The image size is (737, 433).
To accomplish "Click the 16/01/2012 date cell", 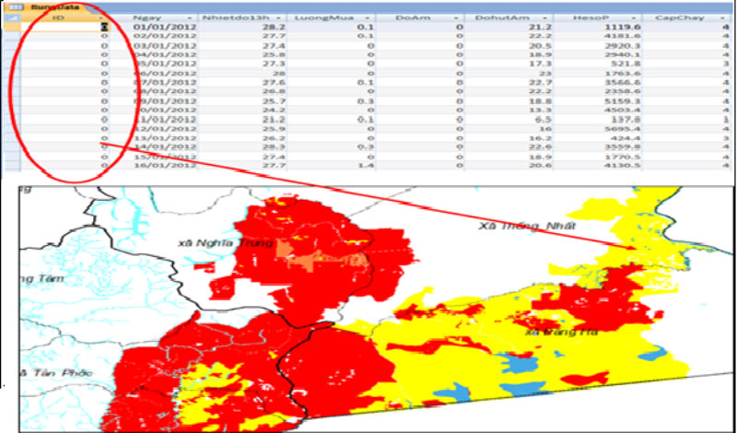I will [x=160, y=165].
